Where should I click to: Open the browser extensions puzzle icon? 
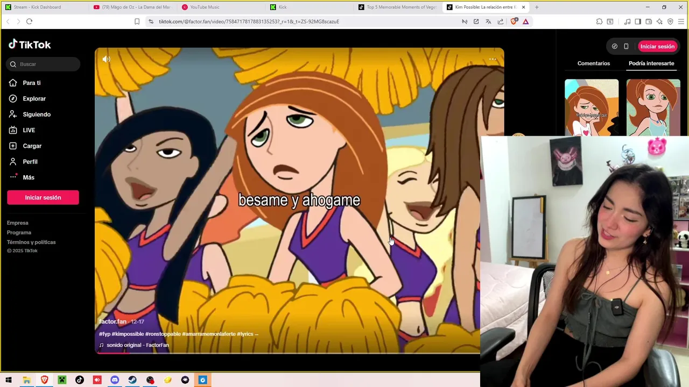[x=599, y=21]
